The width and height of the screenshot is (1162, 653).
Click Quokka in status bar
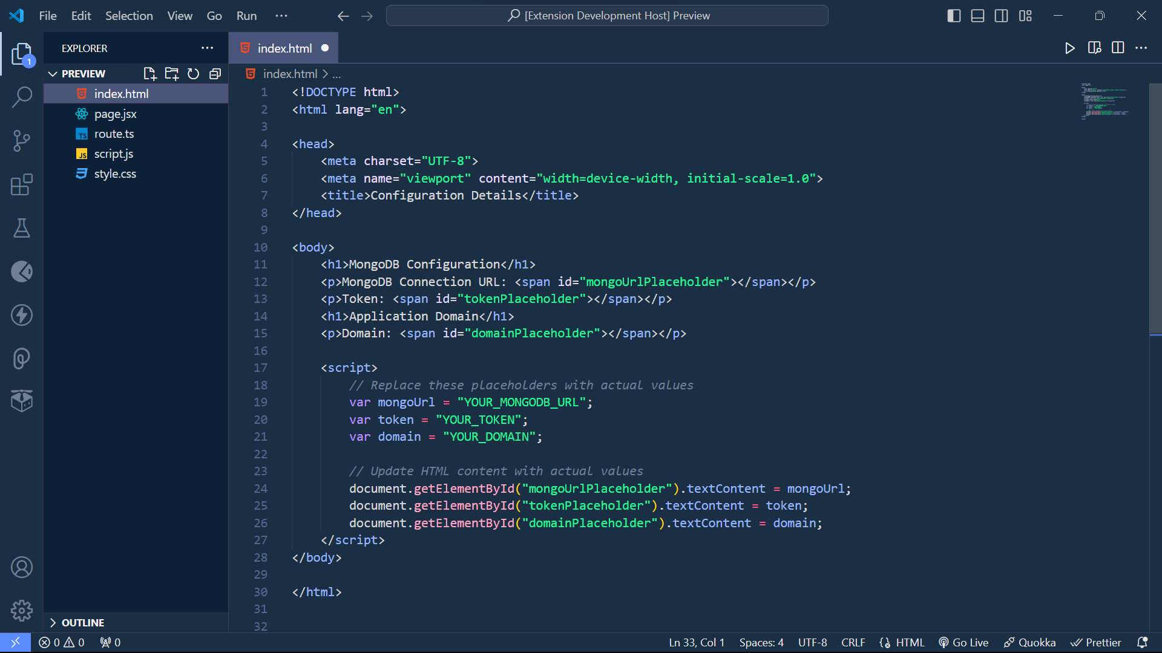click(x=1029, y=642)
